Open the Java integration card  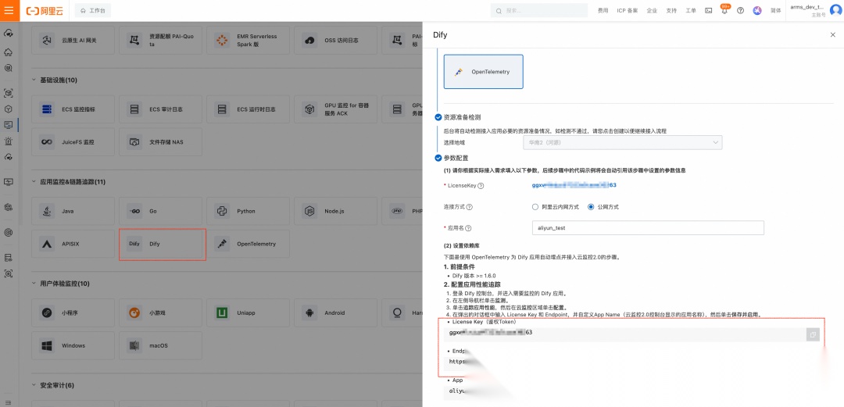73,211
